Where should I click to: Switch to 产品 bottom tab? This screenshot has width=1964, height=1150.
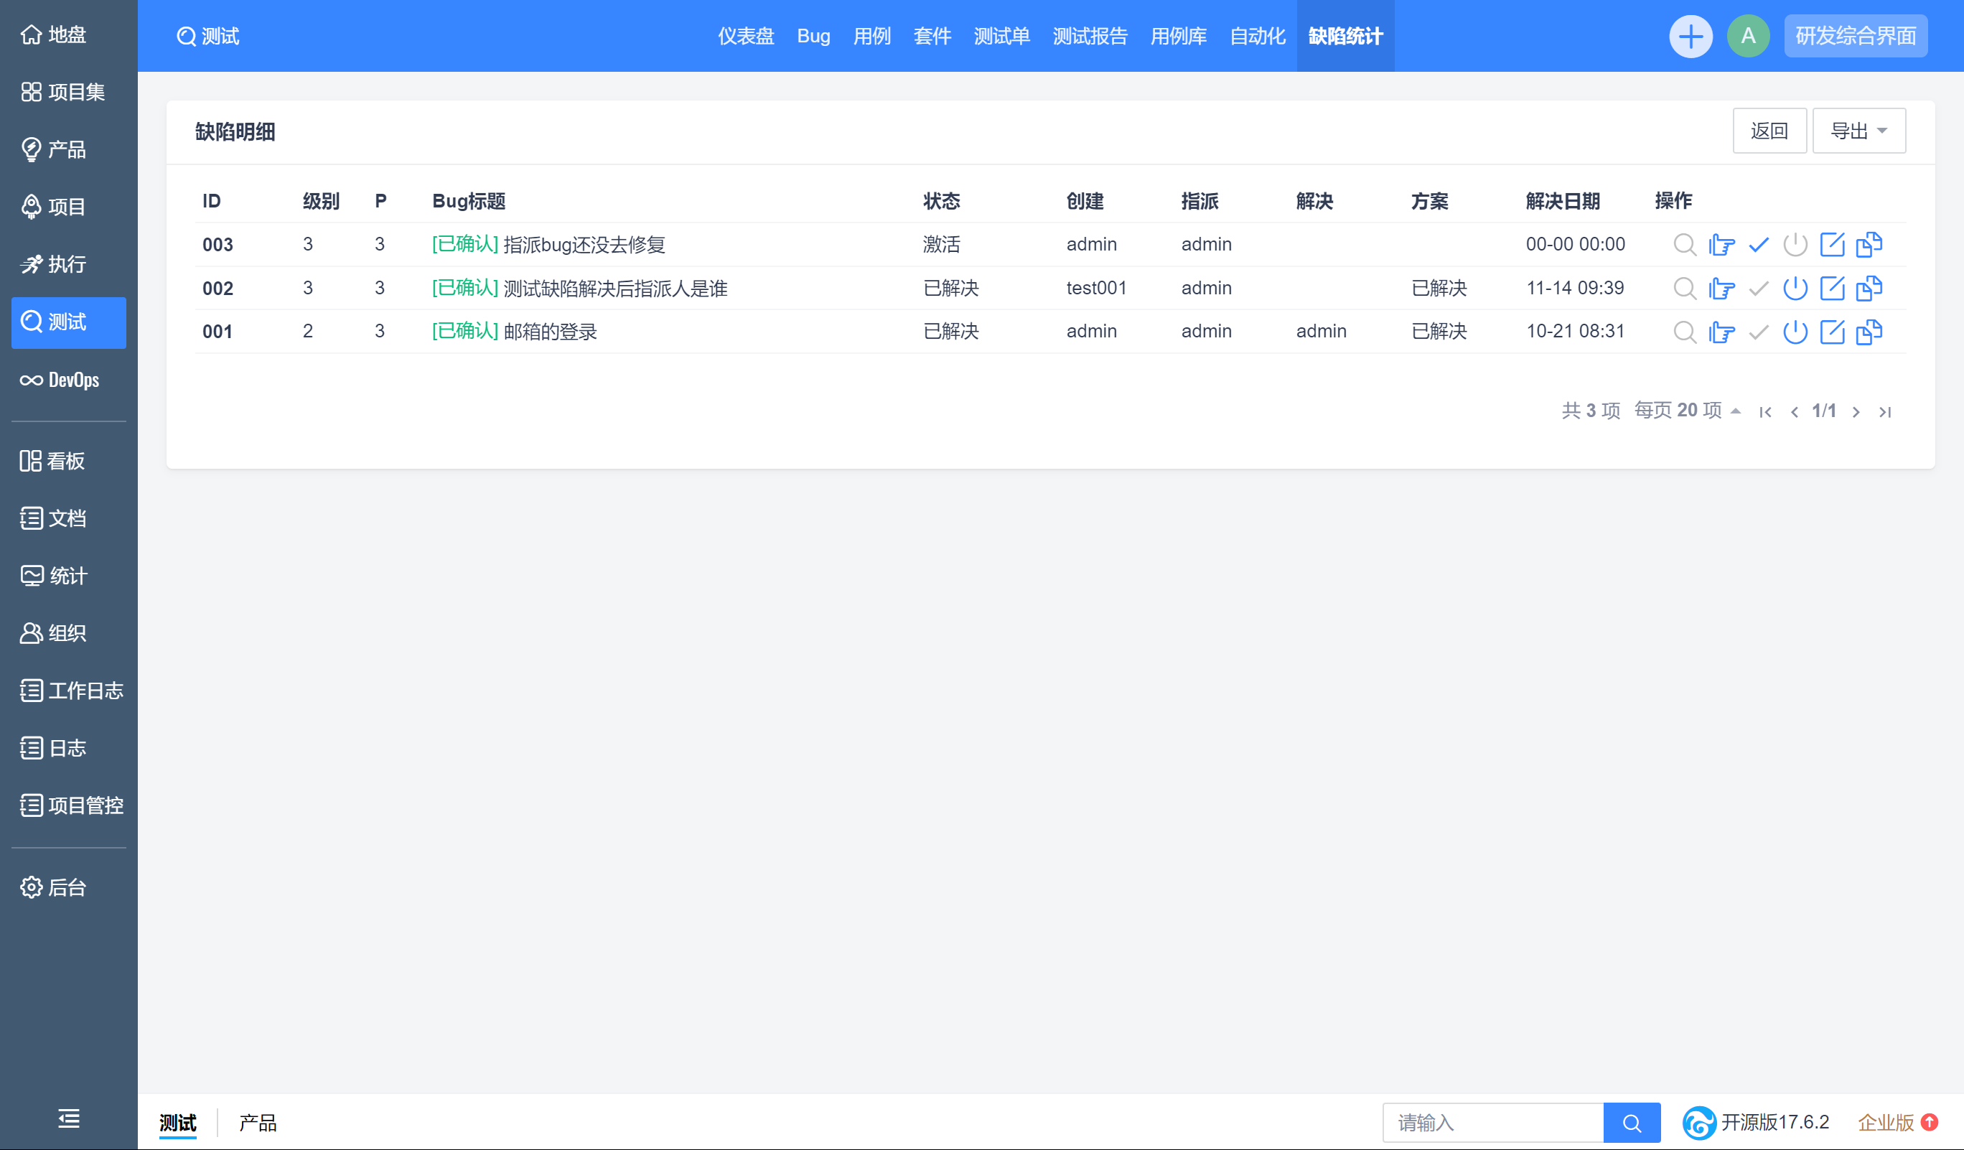(257, 1122)
